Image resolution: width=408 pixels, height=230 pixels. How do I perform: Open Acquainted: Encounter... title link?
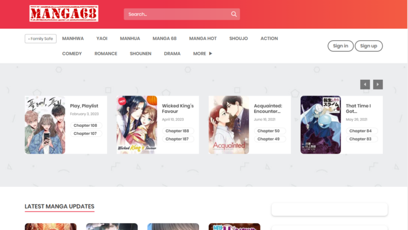(268, 109)
